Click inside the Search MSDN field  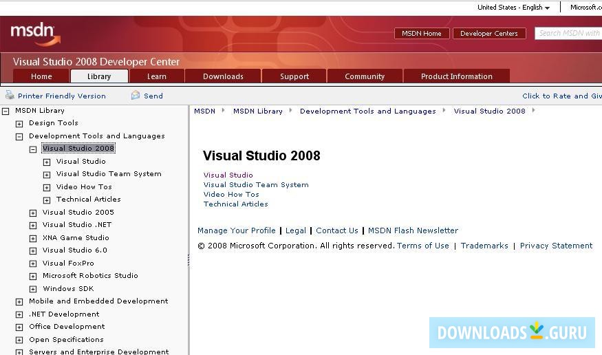pyautogui.click(x=568, y=34)
